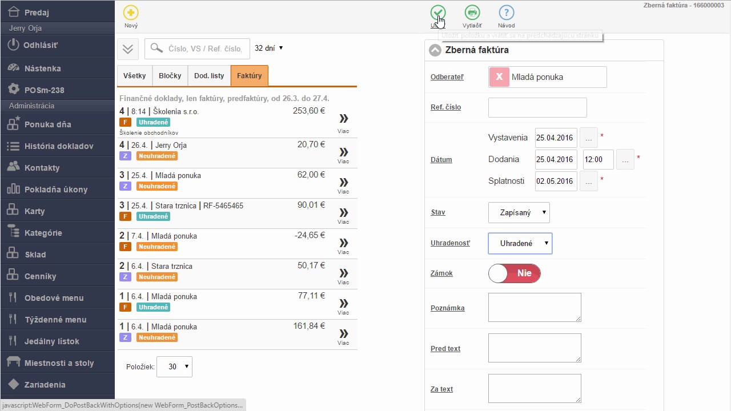Click Miestnosti a stoly table icon
731x411 pixels.
(x=13, y=362)
